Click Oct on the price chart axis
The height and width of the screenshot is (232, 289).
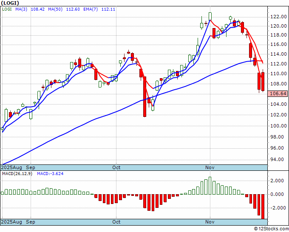click(x=116, y=167)
